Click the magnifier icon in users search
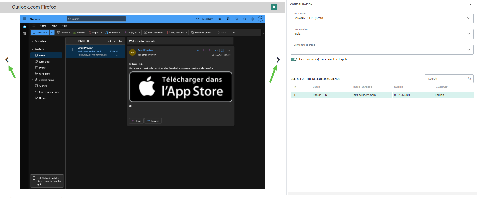Image resolution: width=477 pixels, height=198 pixels. point(469,79)
